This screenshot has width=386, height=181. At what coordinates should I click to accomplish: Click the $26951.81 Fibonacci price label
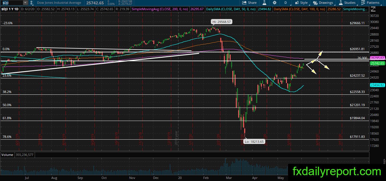pyautogui.click(x=357, y=49)
